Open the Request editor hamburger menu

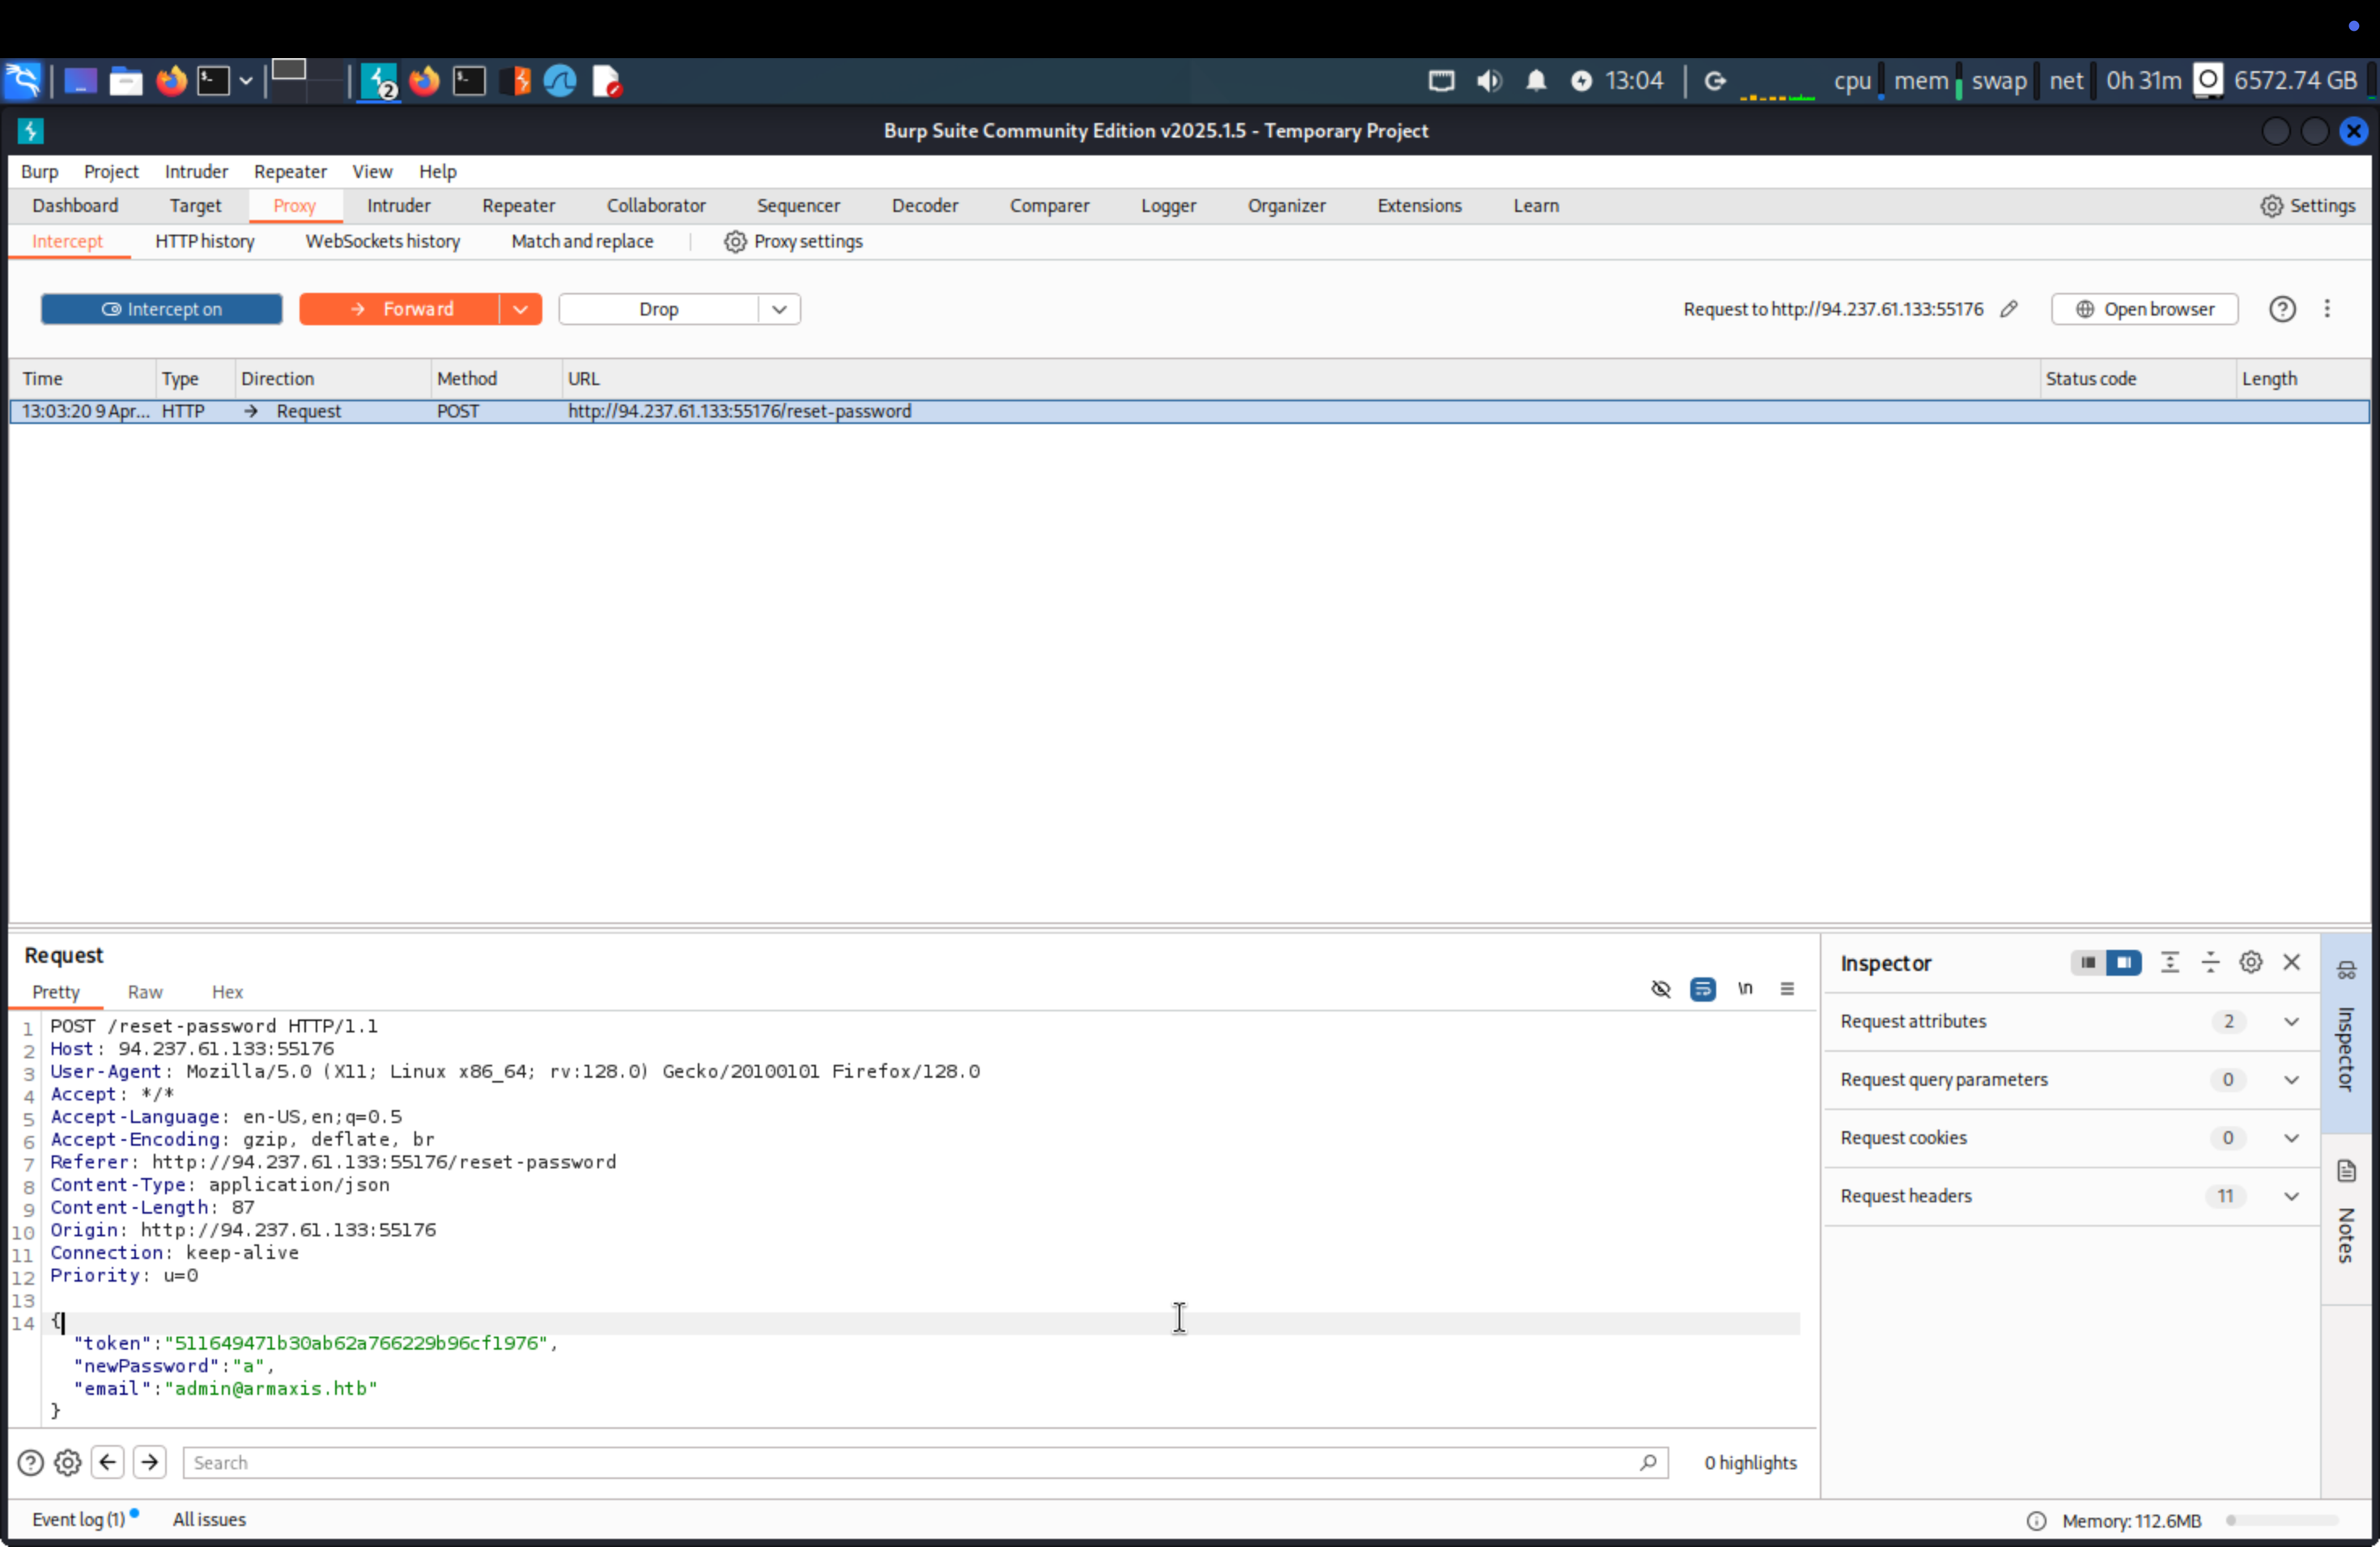pos(1787,989)
